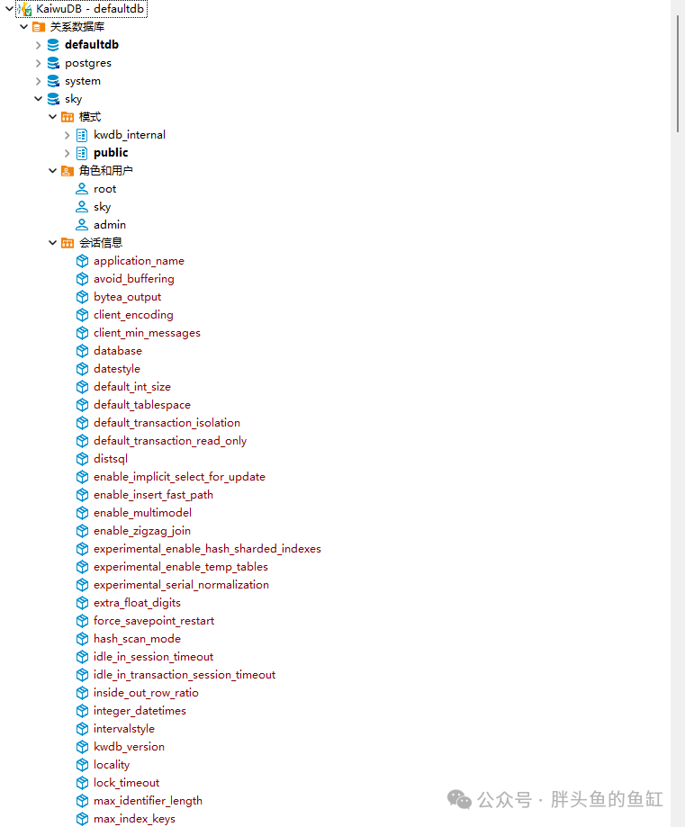Select the root user entry
685x827 pixels.
(104, 189)
